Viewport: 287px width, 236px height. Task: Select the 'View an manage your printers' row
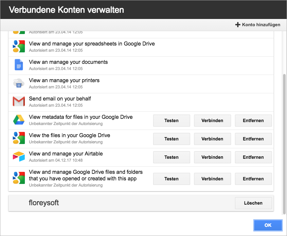coord(141,84)
